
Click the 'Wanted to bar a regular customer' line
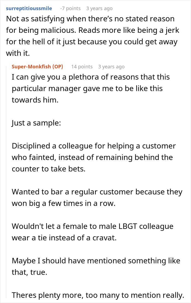pyautogui.click(x=97, y=192)
